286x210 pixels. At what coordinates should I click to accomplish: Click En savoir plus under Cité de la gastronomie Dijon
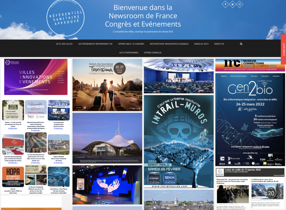coord(36,163)
